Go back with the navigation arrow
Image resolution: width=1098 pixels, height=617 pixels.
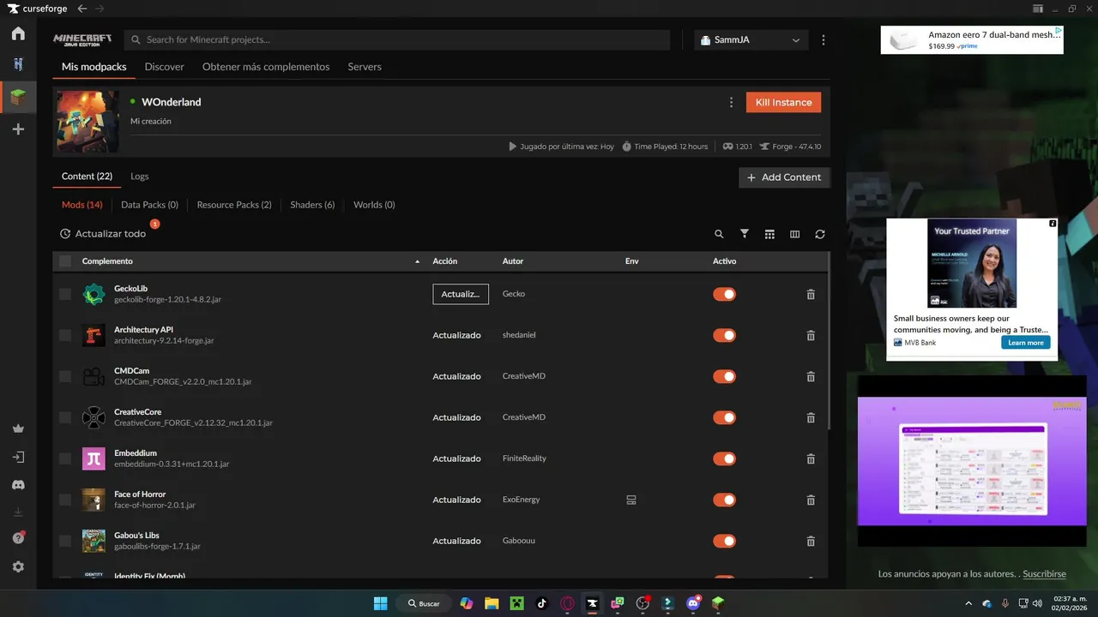82,9
